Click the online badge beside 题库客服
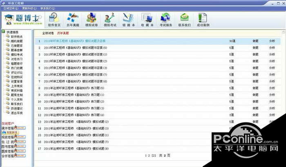 [20, 151]
